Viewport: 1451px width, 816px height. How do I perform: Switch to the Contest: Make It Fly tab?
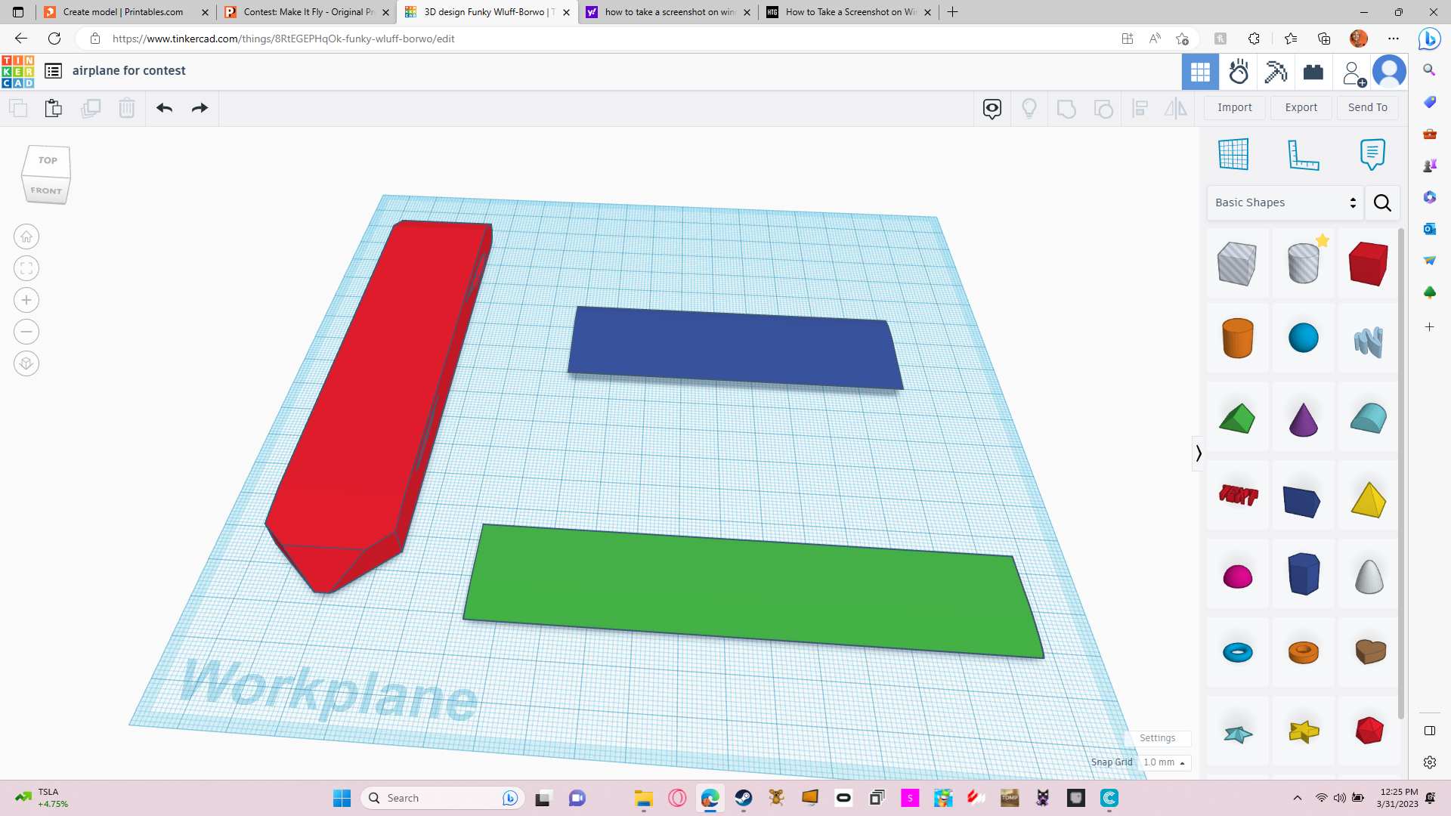tap(307, 12)
